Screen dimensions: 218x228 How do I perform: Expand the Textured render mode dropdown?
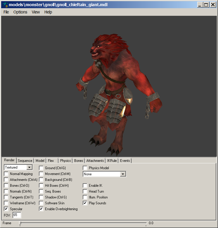pos(29,167)
